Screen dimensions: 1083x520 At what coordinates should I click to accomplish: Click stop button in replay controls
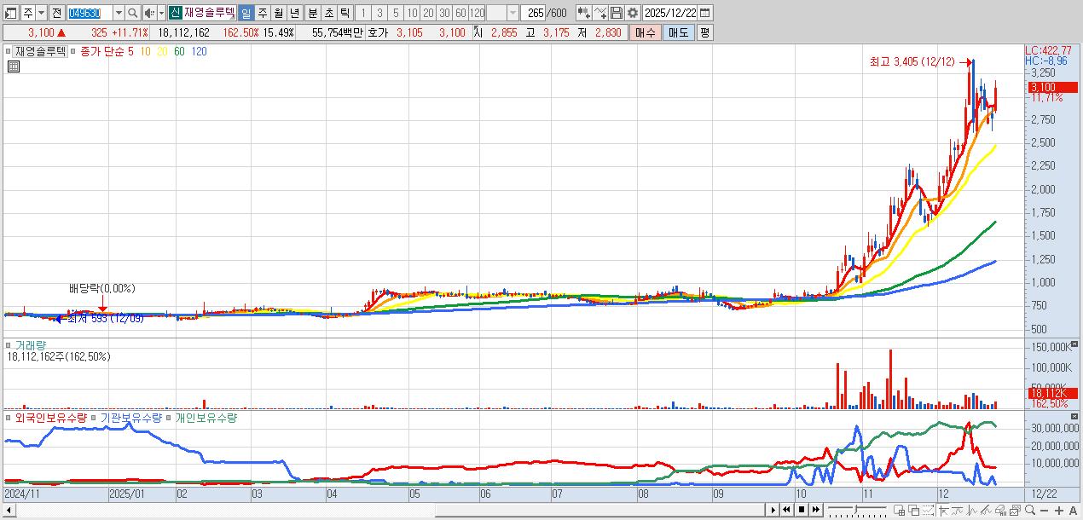802,510
